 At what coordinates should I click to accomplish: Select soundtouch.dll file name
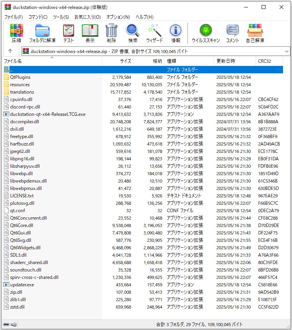coord(26,270)
